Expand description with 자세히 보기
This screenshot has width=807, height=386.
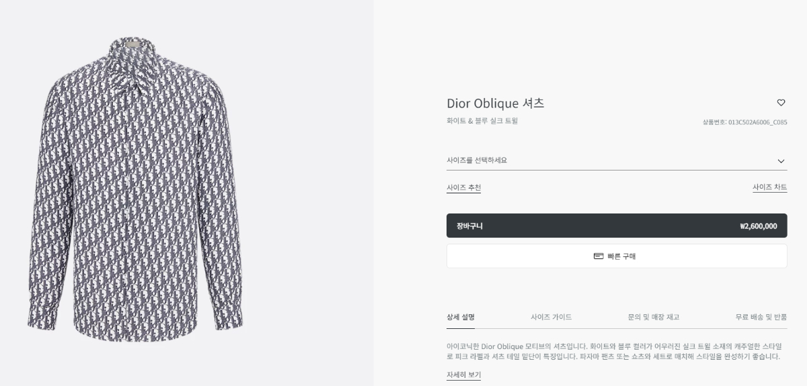463,375
